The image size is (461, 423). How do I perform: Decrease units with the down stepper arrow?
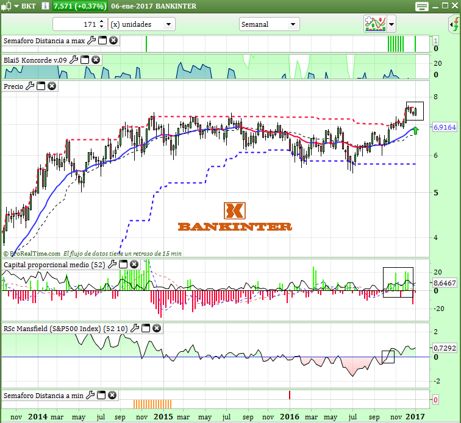pos(101,27)
